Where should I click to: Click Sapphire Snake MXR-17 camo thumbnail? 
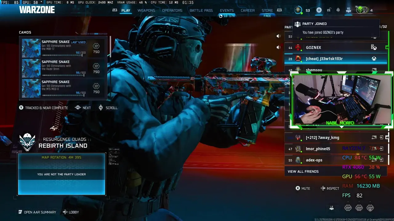(31, 48)
